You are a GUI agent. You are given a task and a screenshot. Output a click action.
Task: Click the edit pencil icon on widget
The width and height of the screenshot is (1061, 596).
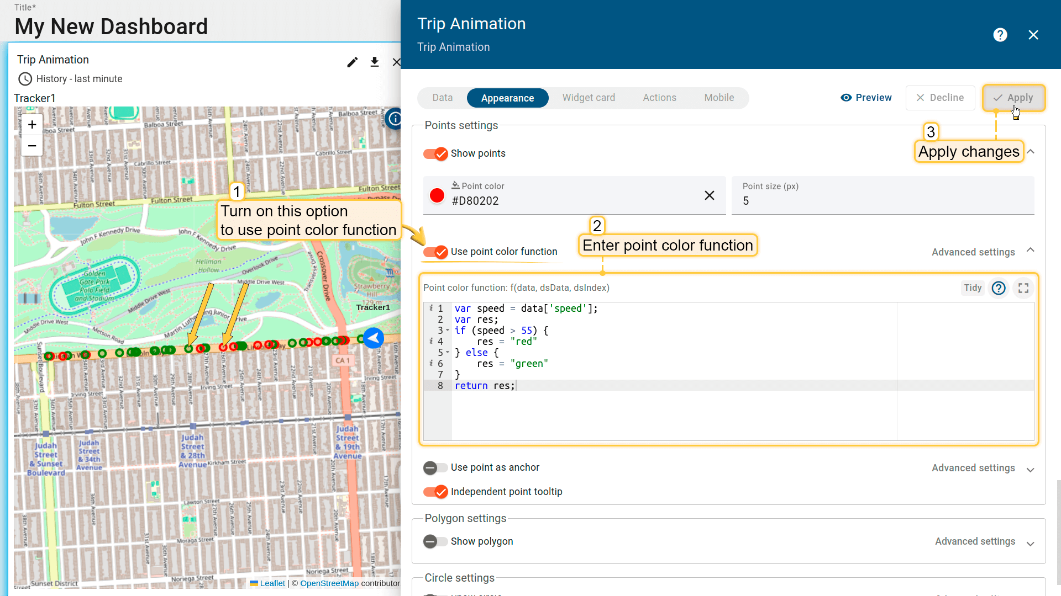pos(352,62)
